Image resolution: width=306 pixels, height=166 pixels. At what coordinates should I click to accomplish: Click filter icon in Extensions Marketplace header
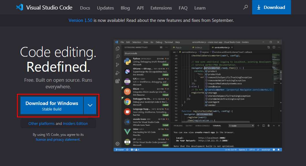point(161,47)
